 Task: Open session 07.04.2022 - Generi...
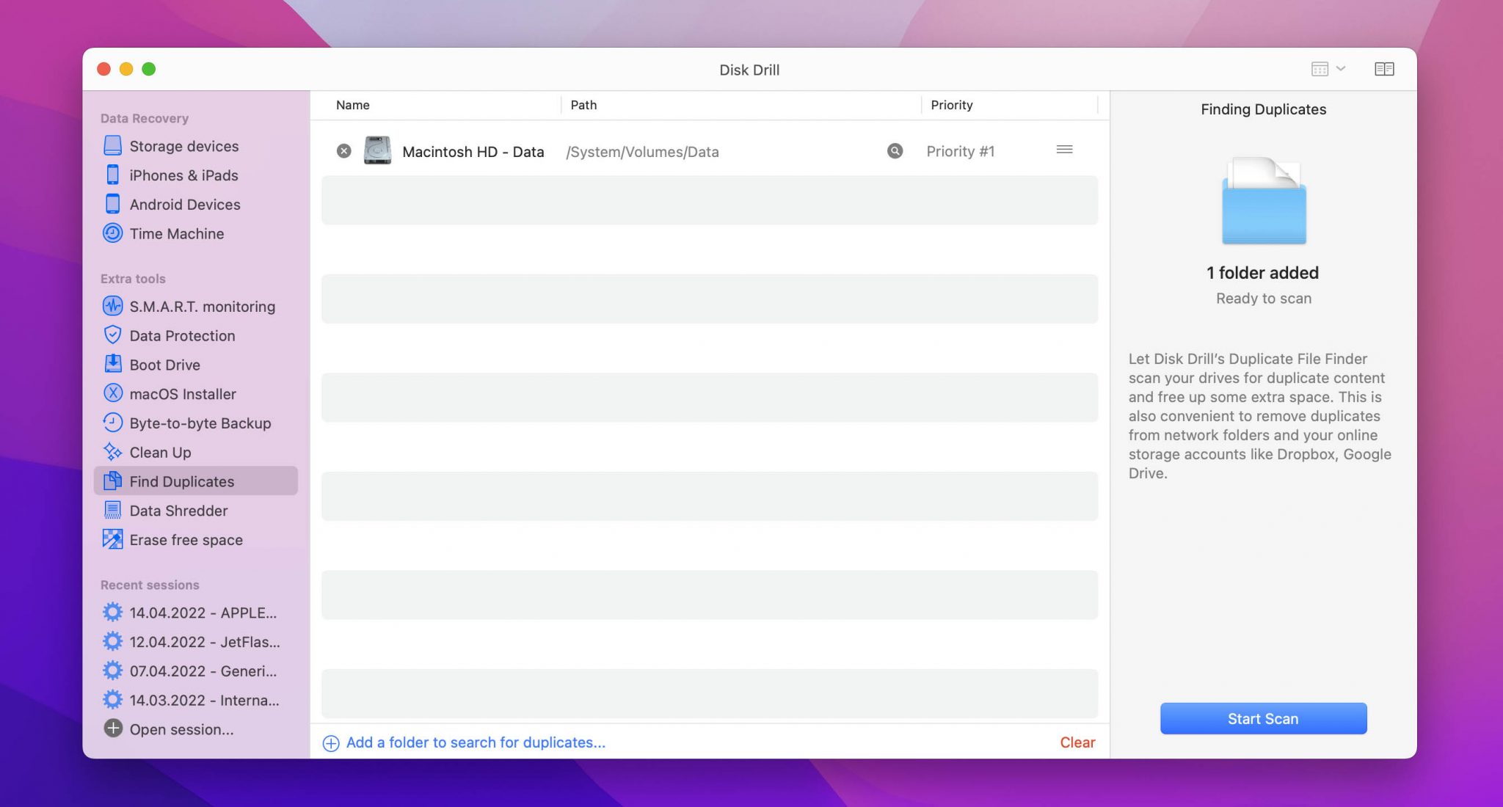(203, 671)
